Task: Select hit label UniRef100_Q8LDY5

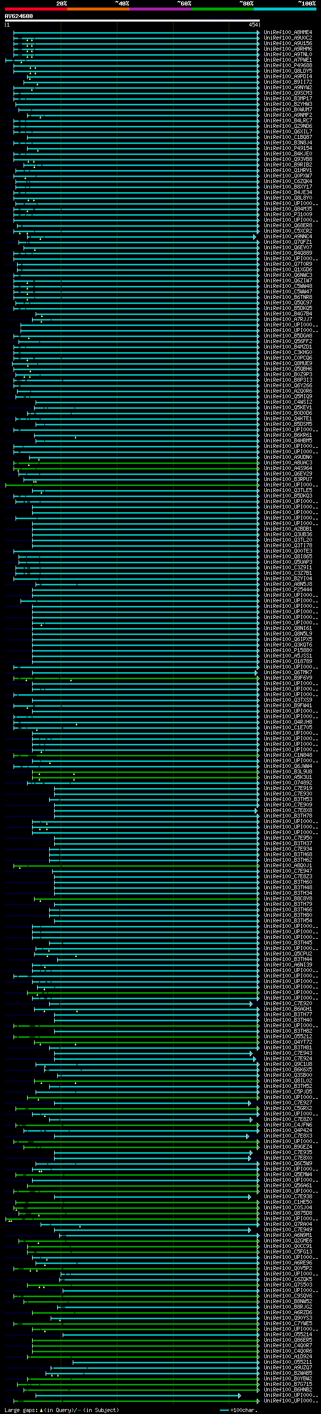Action: pos(288,71)
